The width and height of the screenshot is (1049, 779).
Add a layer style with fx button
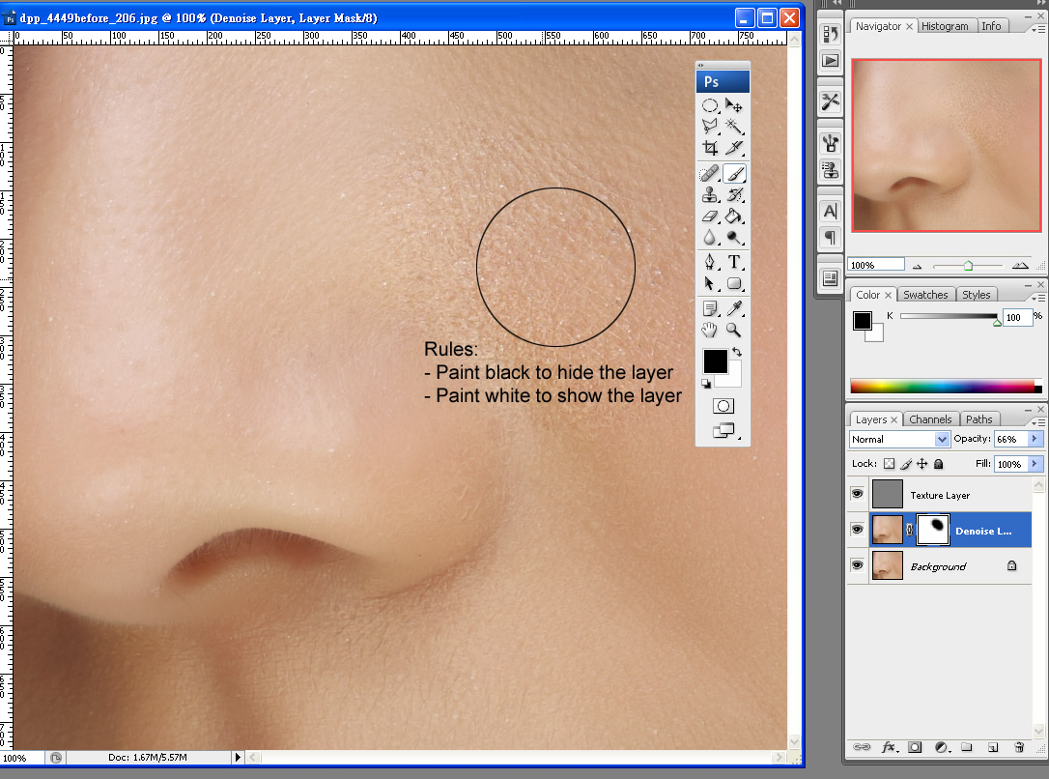click(x=889, y=748)
